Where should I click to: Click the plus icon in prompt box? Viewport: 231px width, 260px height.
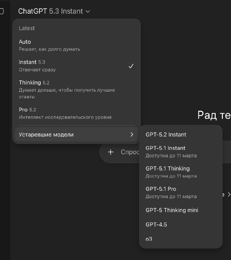(x=110, y=152)
